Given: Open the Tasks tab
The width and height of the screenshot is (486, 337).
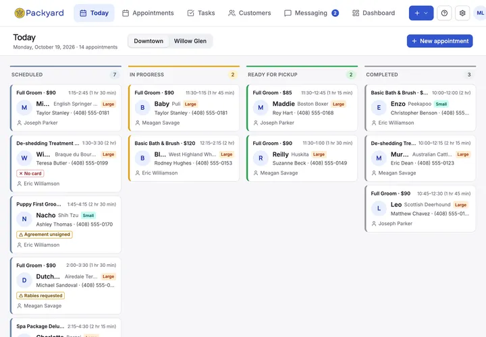Looking at the screenshot, I should tap(201, 13).
